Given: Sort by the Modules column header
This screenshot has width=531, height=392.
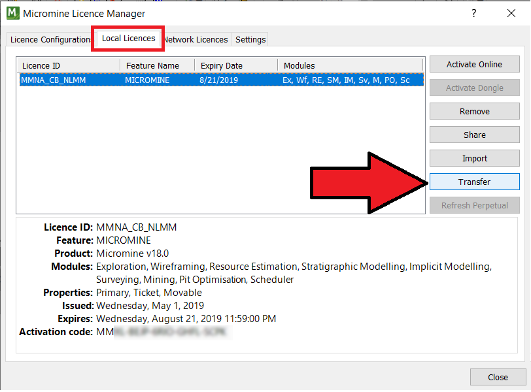Looking at the screenshot, I should [x=351, y=65].
